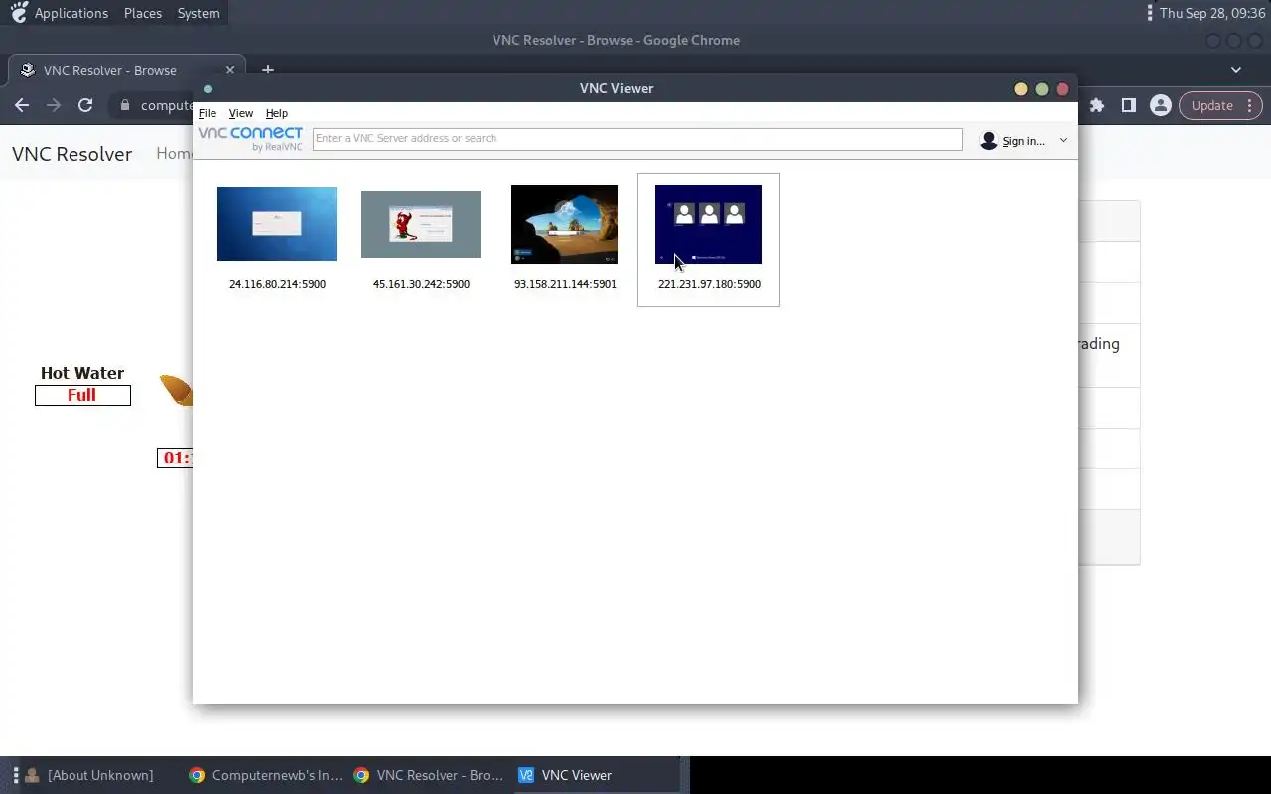Click the 221.231.97.180:5900 address label
Image resolution: width=1271 pixels, height=794 pixels.
click(709, 284)
